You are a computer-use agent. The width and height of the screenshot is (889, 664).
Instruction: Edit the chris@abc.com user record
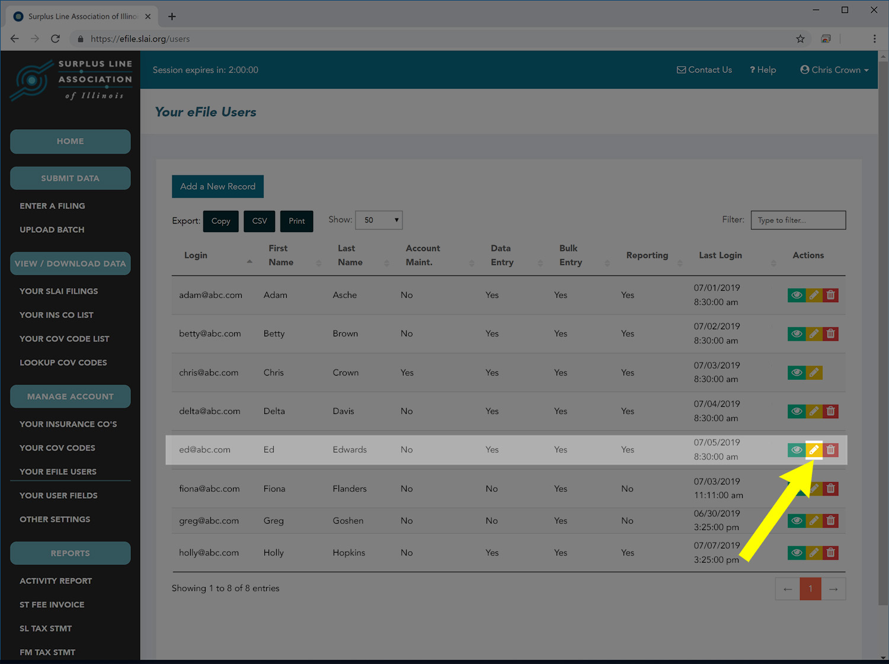click(814, 373)
